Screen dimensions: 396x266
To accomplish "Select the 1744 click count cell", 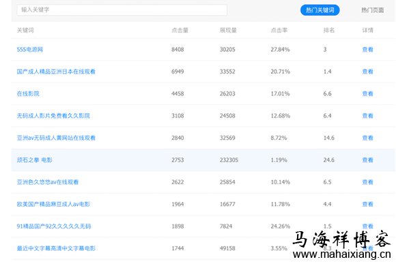I will click(x=178, y=248).
